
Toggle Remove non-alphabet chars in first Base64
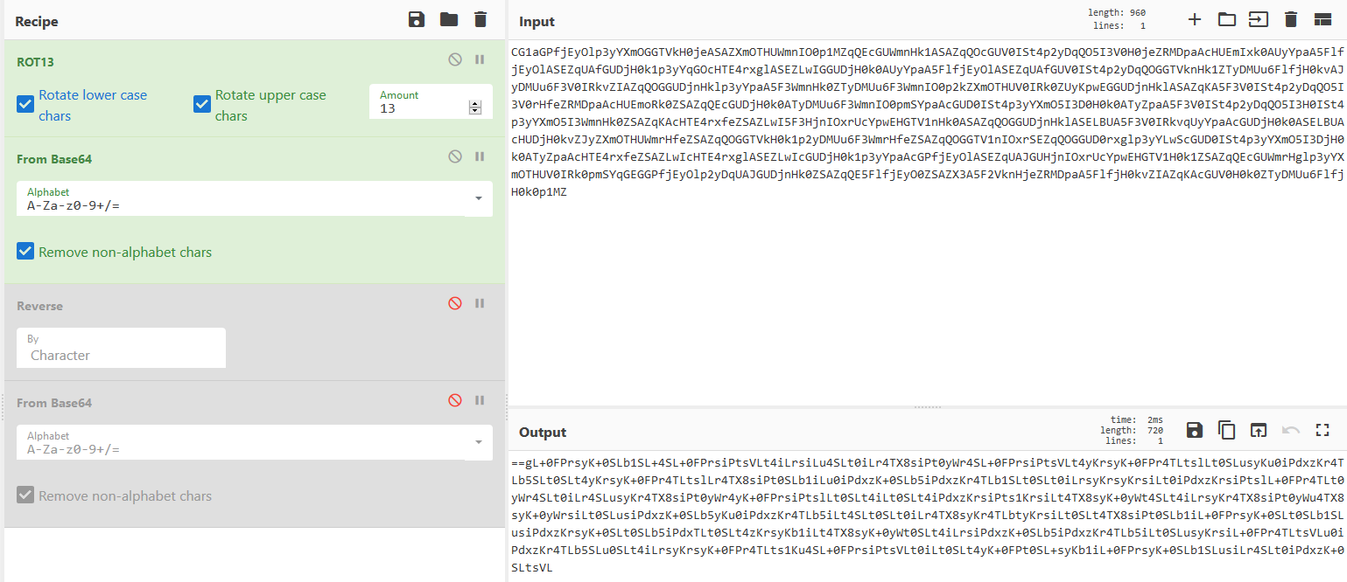coord(25,252)
